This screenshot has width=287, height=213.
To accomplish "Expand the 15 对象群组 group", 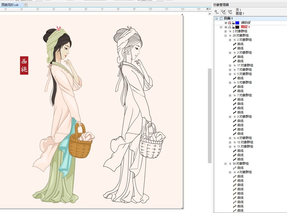I will pyautogui.click(x=230, y=142).
